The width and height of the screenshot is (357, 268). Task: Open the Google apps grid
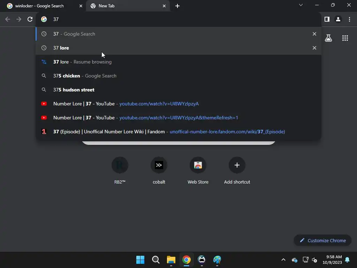click(345, 38)
